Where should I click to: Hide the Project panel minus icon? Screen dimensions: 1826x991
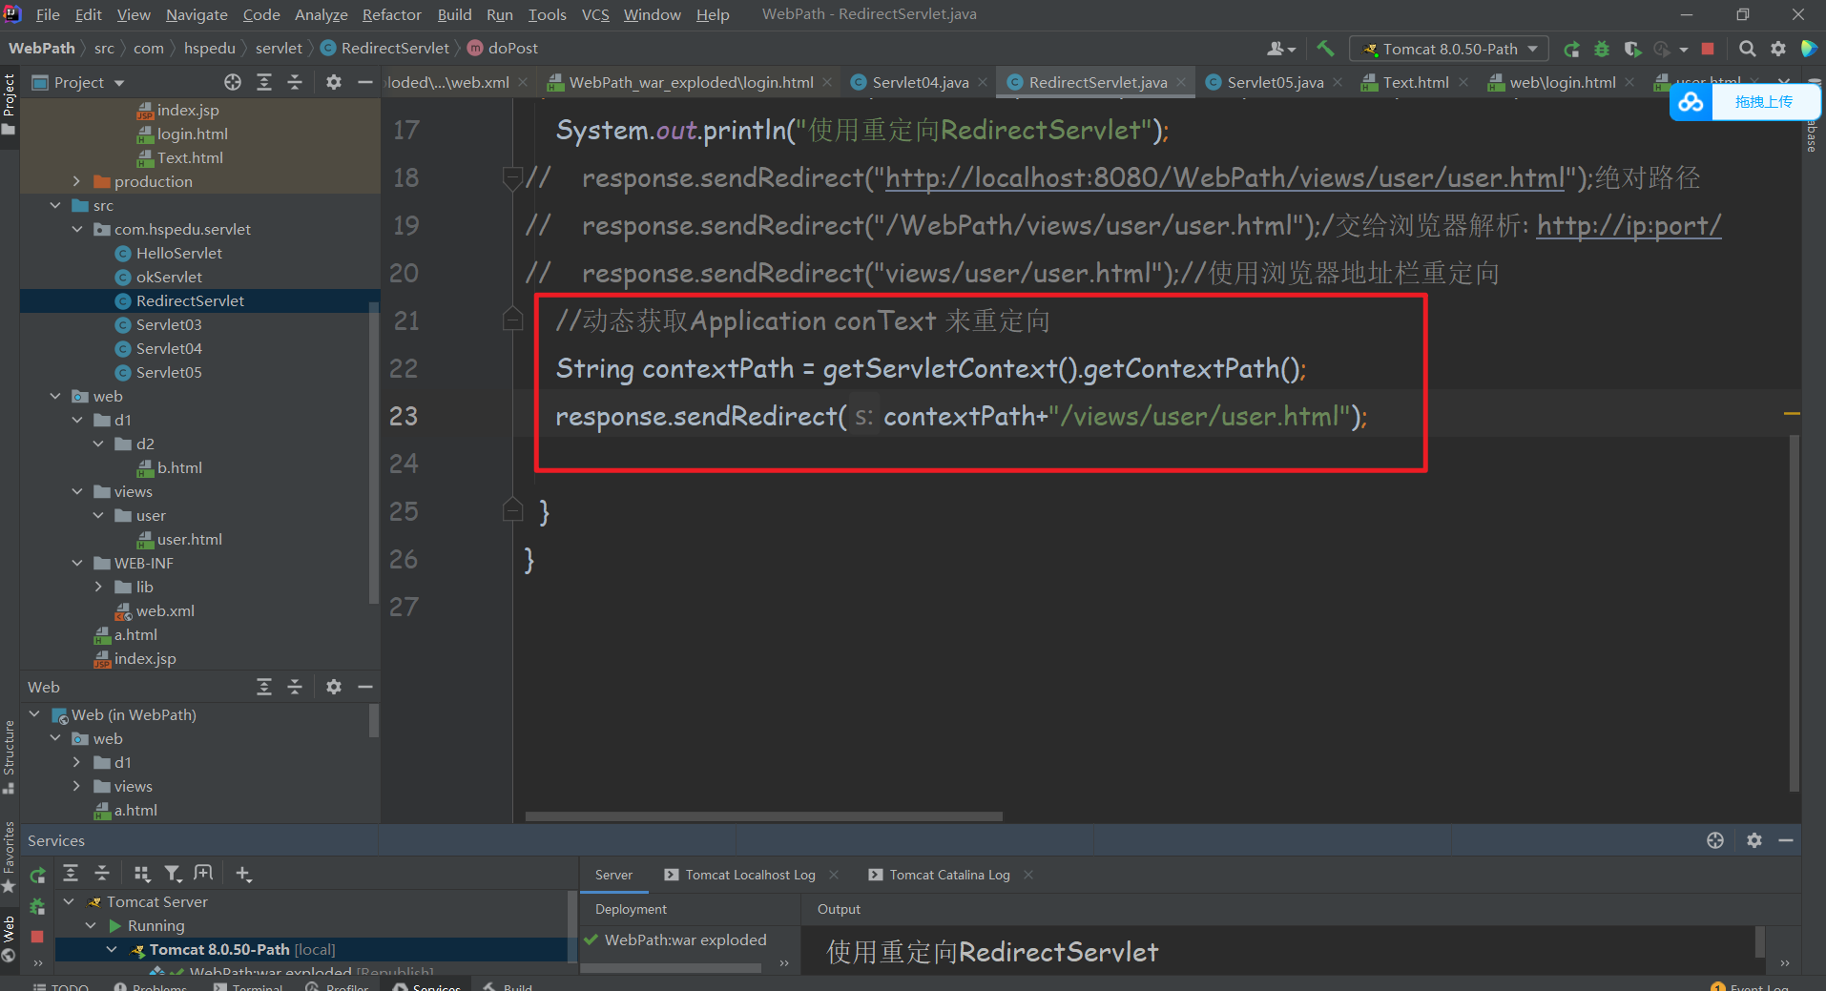tap(364, 82)
